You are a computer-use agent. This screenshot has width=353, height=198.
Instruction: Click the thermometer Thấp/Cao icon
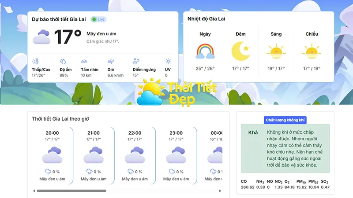click(35, 62)
